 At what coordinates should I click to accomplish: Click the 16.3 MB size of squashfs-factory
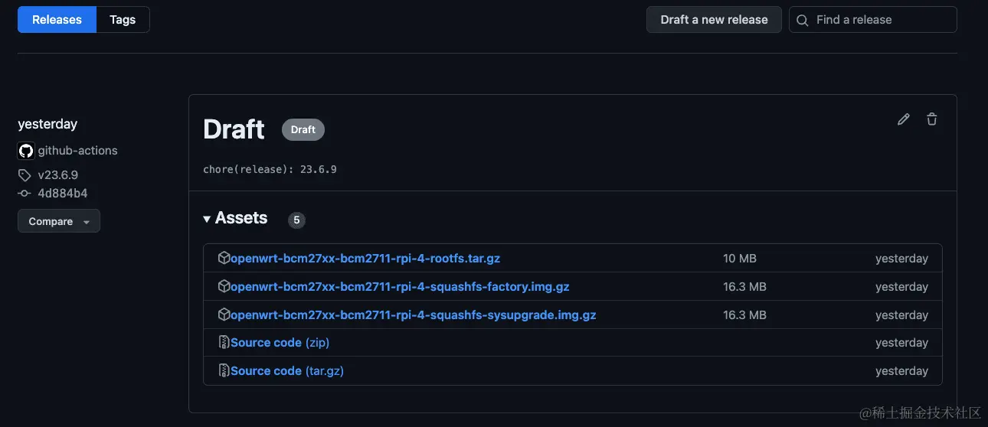[744, 287]
